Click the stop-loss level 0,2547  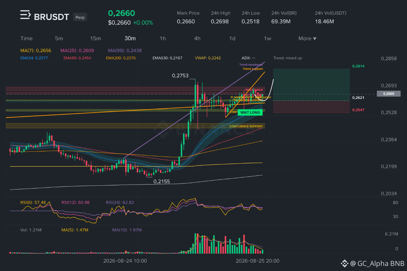point(358,110)
